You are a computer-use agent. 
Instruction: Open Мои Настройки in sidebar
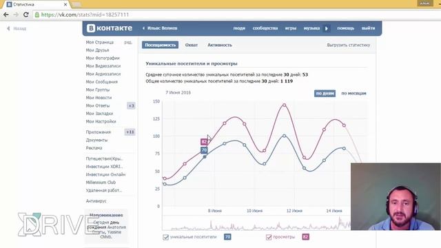point(101,121)
